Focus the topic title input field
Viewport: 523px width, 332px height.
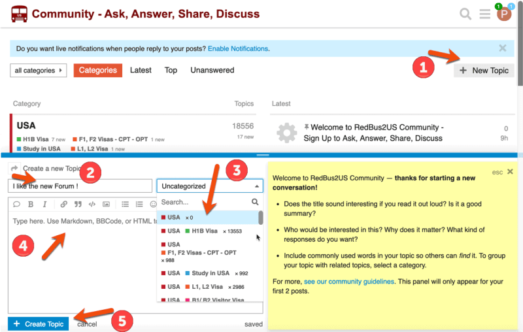(80, 186)
